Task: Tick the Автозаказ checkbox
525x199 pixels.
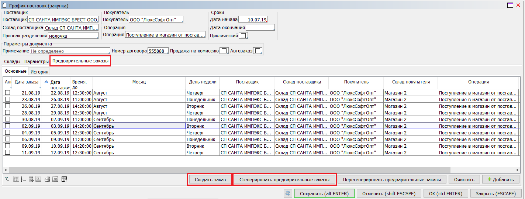Action: [258, 51]
